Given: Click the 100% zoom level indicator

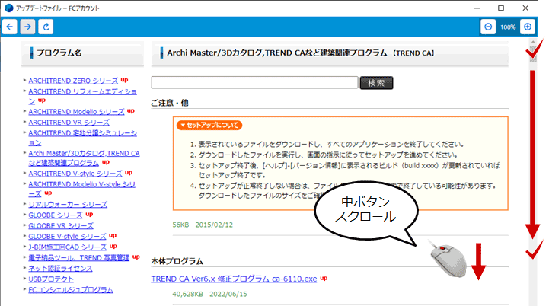Looking at the screenshot, I should click(508, 27).
